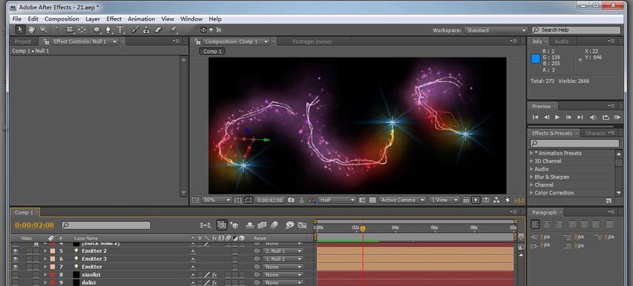Click Auto-keyframe icon in timeline header
Image resolution: width=633 pixels, height=286 pixels.
302,225
